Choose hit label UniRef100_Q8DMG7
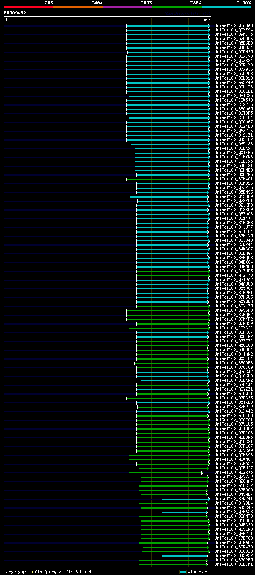Screen dimensions: 255x575 233,254
